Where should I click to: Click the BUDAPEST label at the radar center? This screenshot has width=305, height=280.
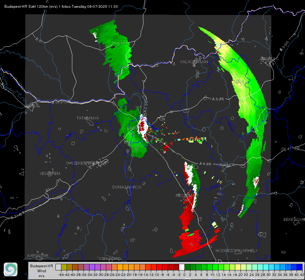click(x=137, y=128)
